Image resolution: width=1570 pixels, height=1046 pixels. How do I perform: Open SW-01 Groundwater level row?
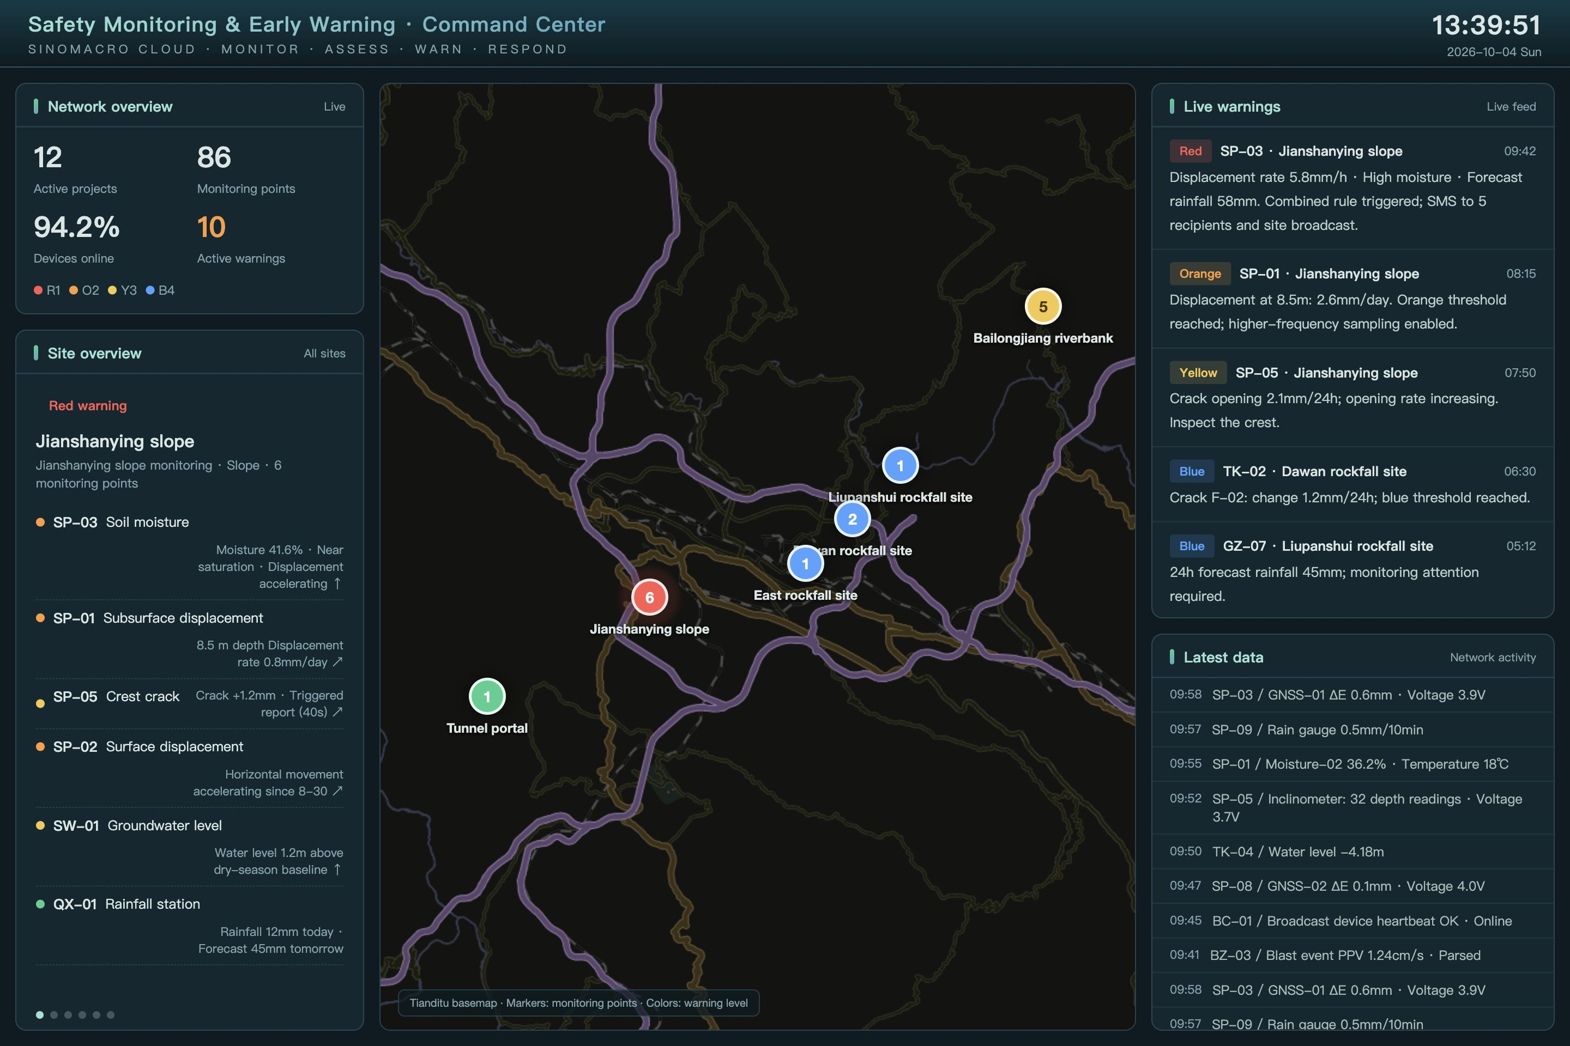(x=190, y=847)
